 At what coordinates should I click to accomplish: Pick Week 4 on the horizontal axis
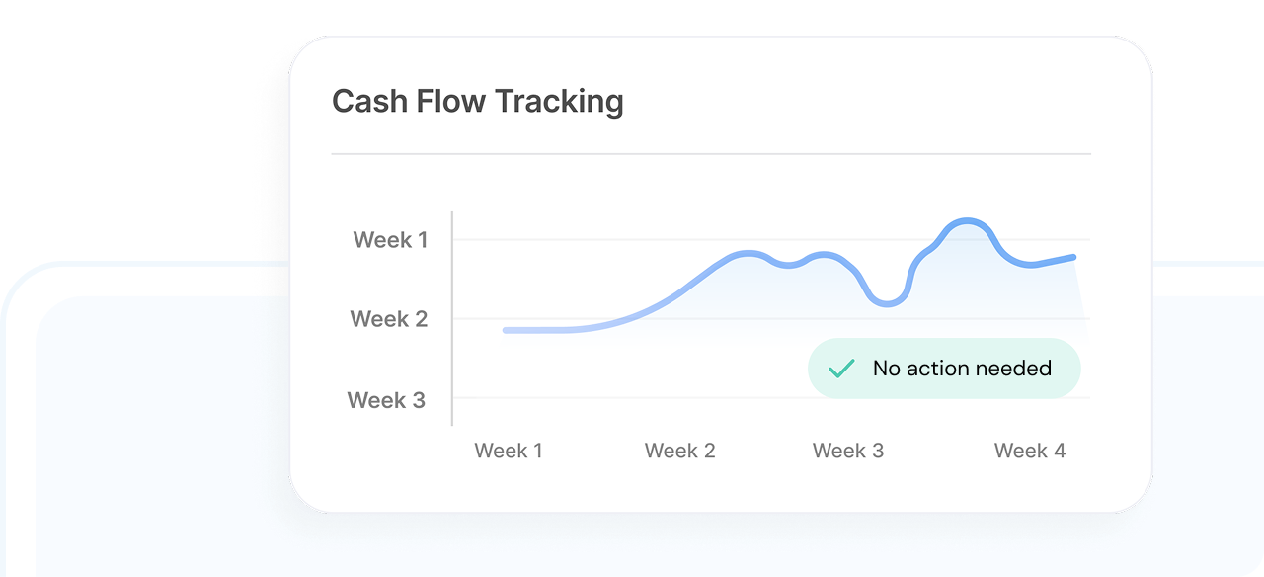pos(1030,451)
